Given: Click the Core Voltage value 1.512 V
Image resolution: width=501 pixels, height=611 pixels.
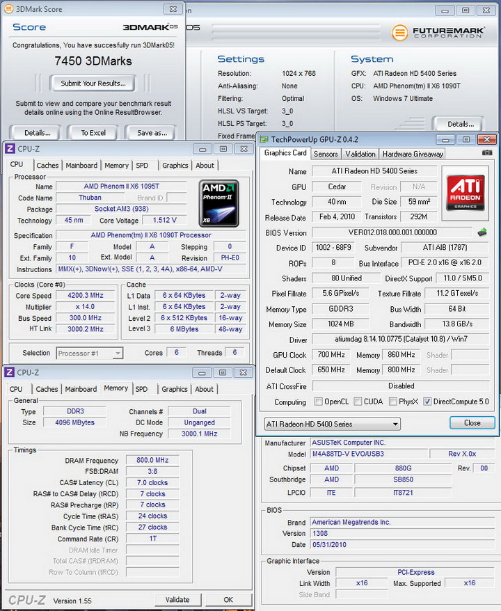Looking at the screenshot, I should tap(165, 220).
